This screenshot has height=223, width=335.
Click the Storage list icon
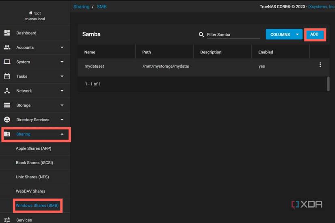7,105
